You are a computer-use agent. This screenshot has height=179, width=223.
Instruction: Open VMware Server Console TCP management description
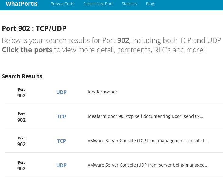[x=148, y=141]
